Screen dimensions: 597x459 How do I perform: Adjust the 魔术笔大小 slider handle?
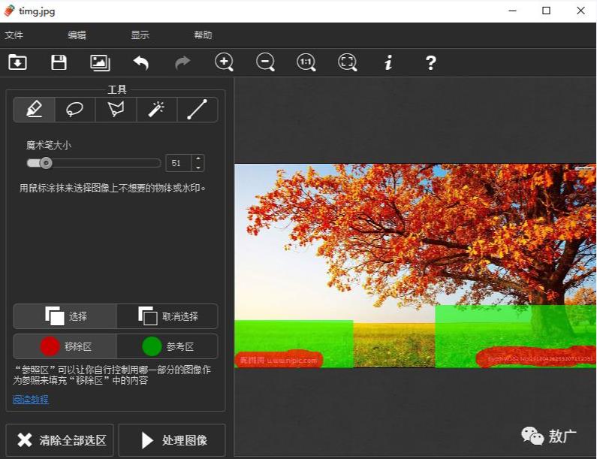46,163
